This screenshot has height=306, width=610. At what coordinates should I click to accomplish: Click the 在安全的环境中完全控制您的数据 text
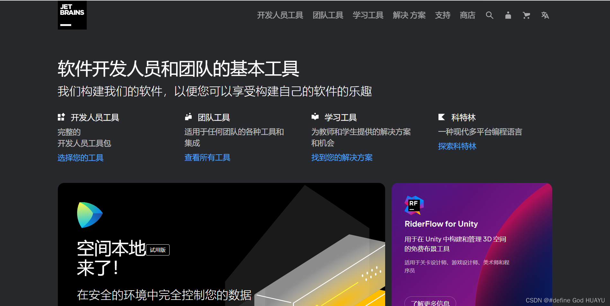coord(164,295)
